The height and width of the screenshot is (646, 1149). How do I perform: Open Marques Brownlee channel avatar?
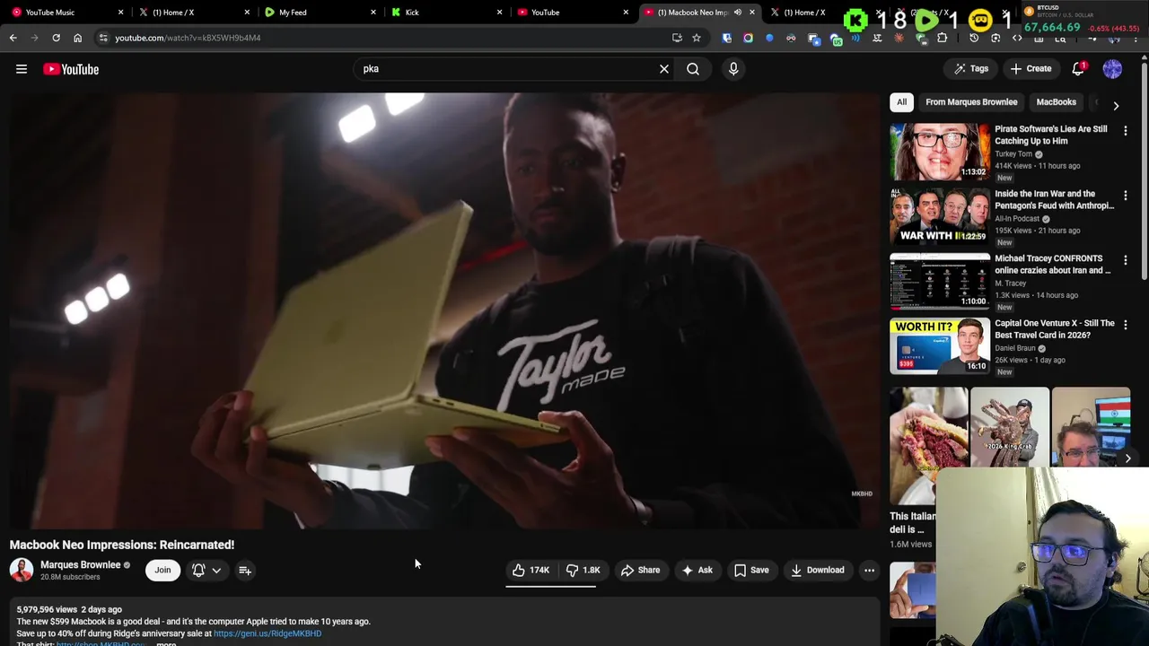click(x=22, y=570)
